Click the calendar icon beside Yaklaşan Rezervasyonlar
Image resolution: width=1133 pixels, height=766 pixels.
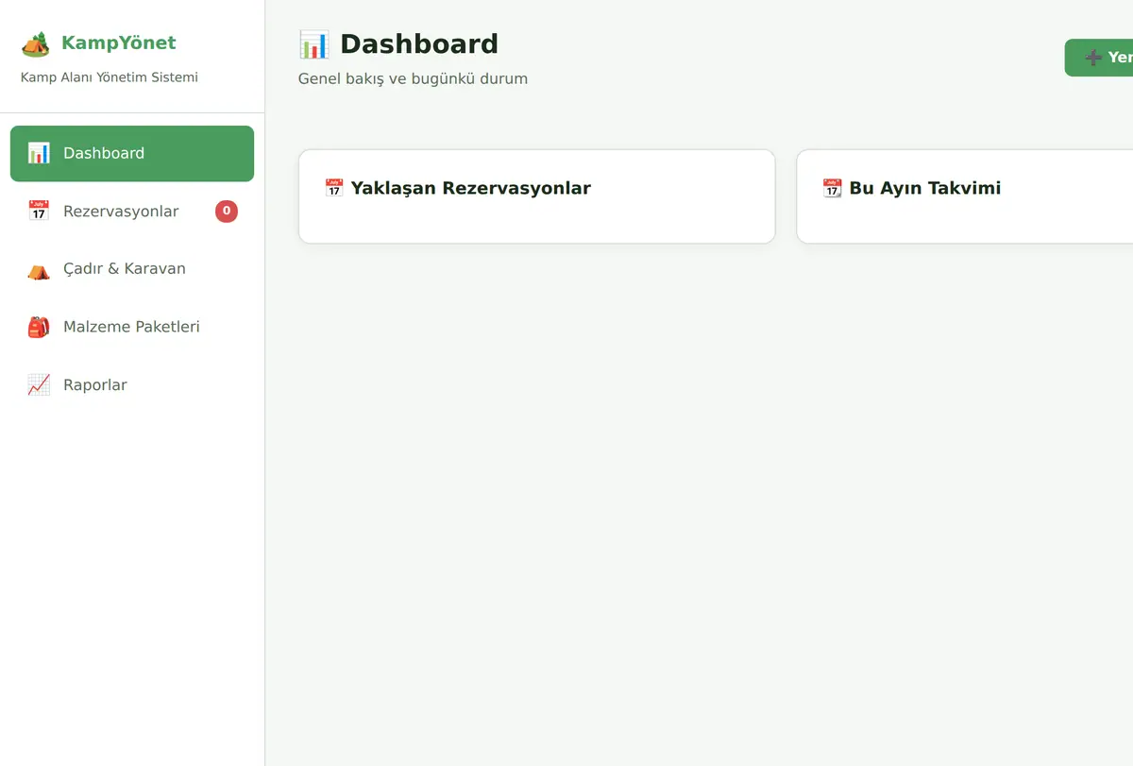click(334, 188)
